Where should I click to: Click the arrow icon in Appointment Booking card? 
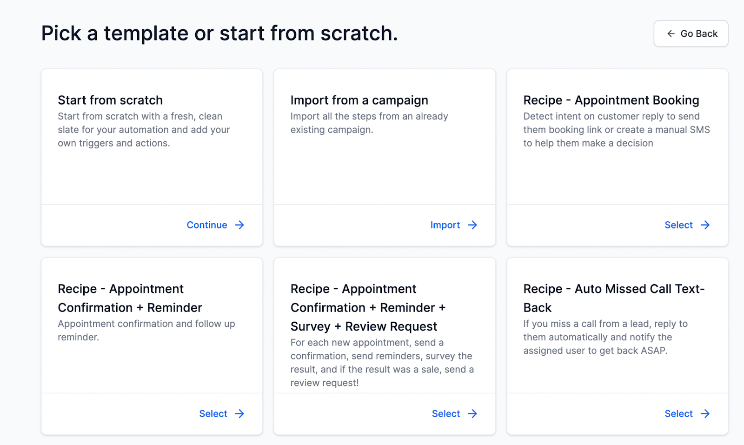[705, 225]
